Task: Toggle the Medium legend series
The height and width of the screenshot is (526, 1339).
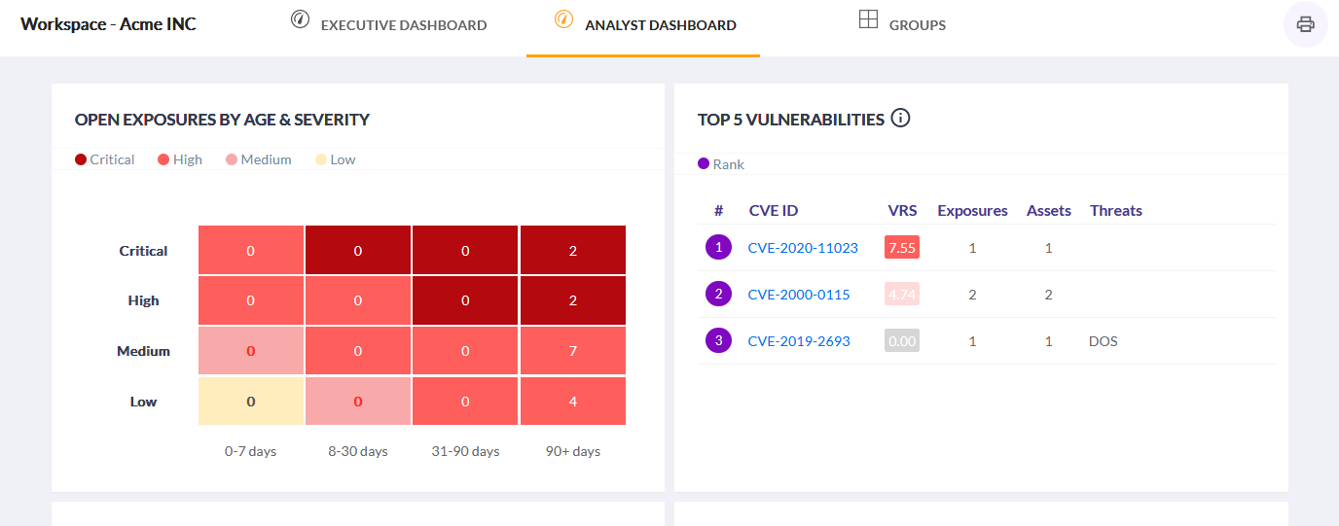Action: coord(258,159)
